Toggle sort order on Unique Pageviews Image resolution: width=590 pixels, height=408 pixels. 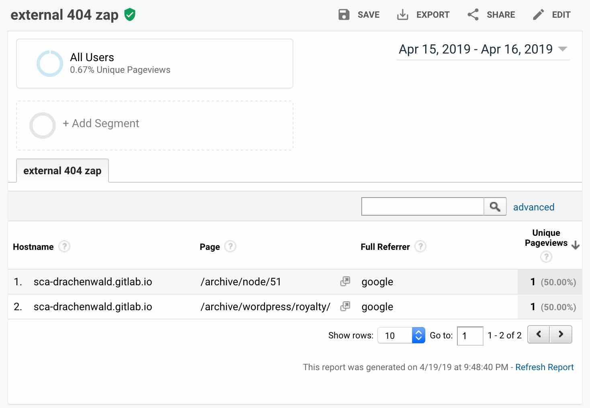coord(576,244)
